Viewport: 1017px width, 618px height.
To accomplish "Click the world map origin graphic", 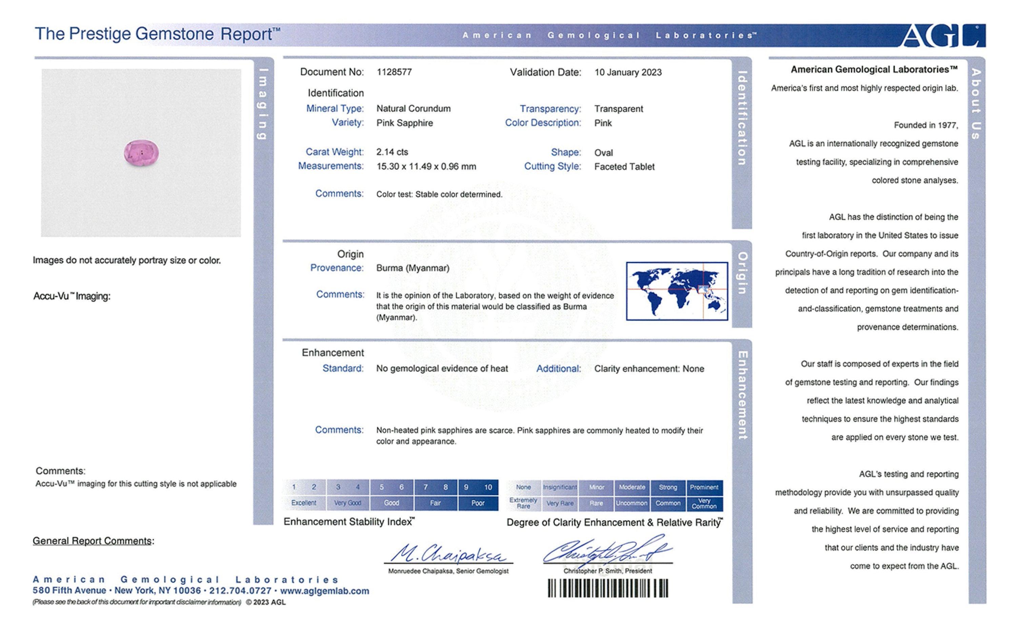I will [x=677, y=291].
